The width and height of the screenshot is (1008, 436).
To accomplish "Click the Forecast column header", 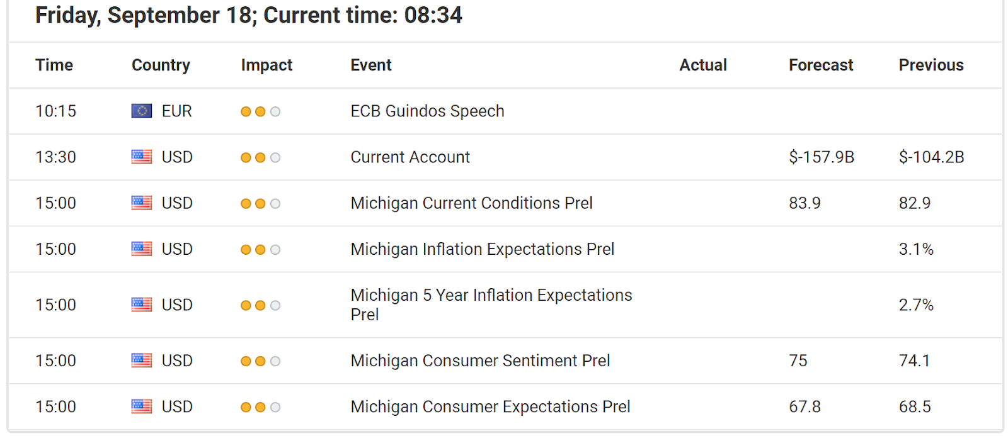I will 821,65.
